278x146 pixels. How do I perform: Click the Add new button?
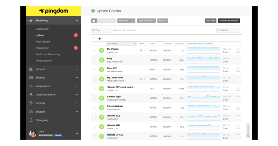[210, 21]
